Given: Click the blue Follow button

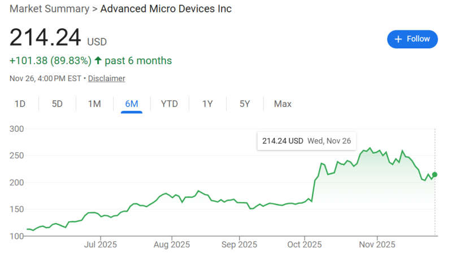Looking at the screenshot, I should pos(412,39).
